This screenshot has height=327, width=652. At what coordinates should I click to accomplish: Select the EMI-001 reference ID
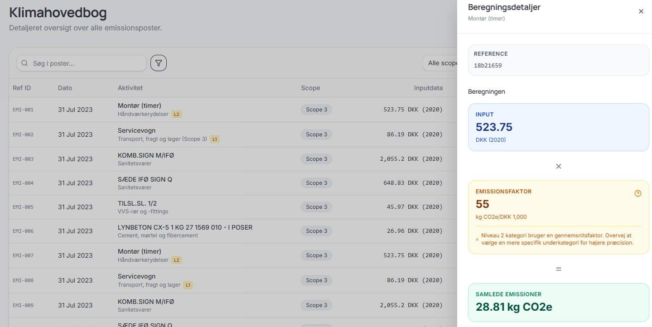[x=23, y=110]
